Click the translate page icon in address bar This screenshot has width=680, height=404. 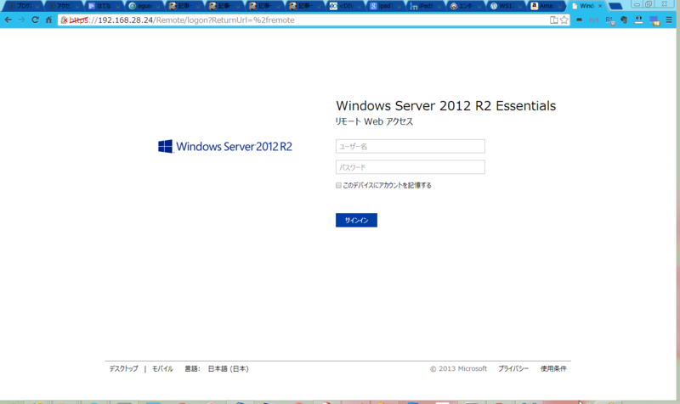coord(554,20)
